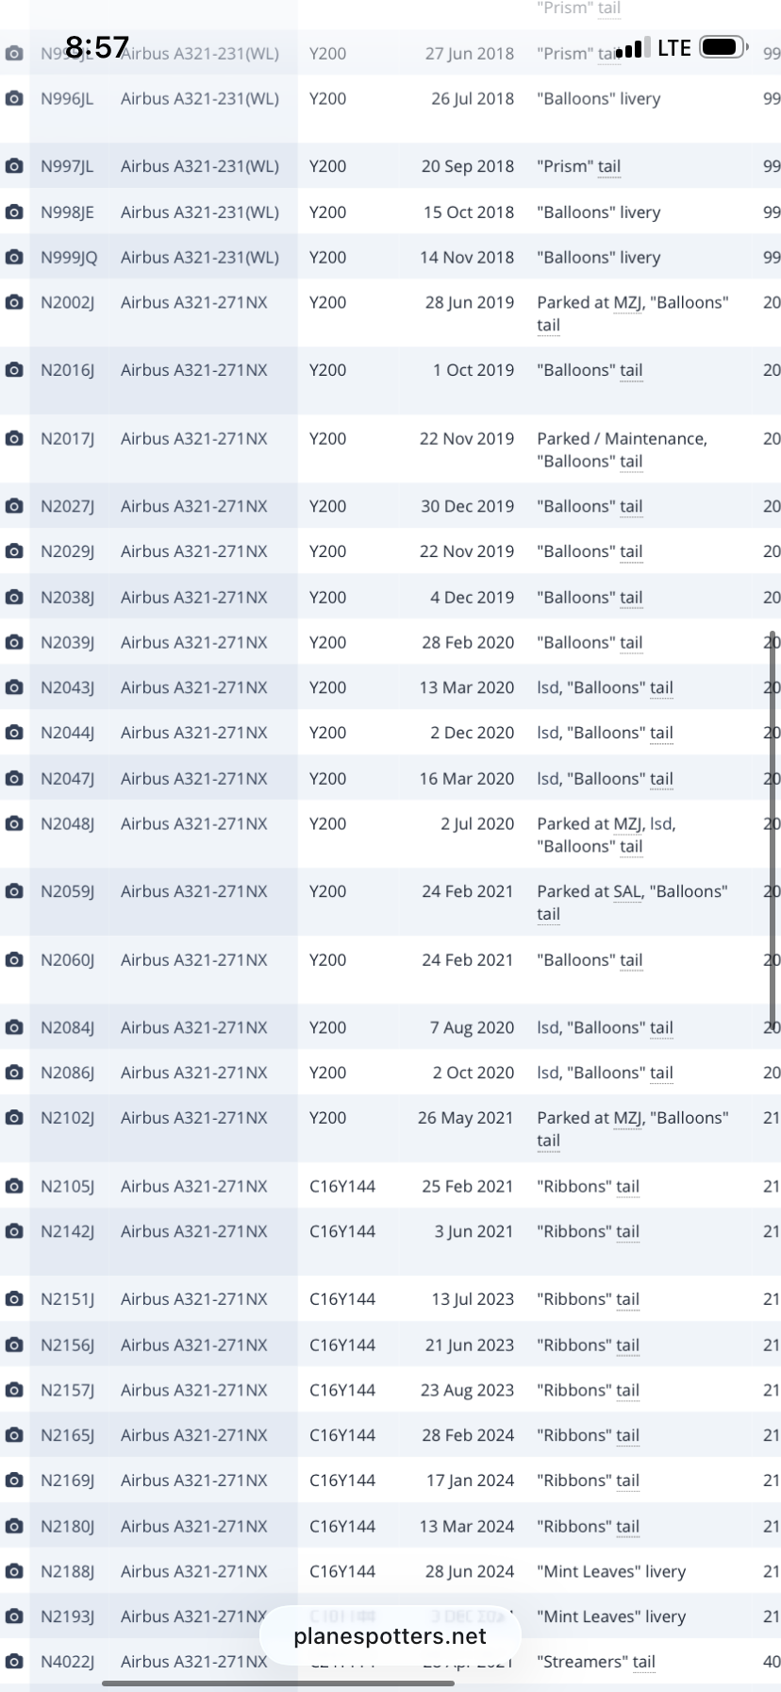Open registration N997JL details
This screenshot has width=781, height=1692.
[x=67, y=166]
